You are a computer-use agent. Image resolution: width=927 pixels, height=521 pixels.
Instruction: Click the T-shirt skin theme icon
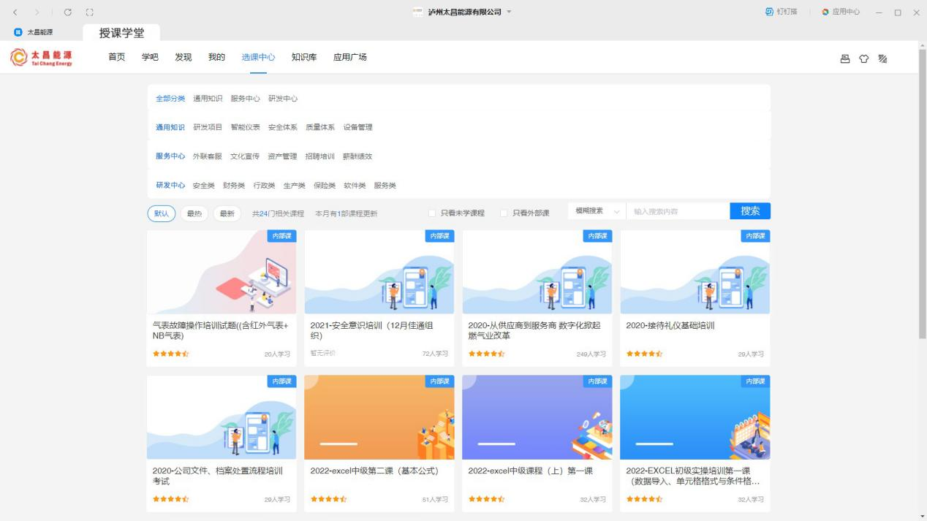pos(863,58)
